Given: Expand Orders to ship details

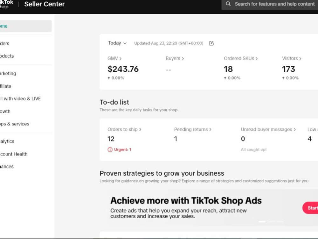Looking at the screenshot, I should pyautogui.click(x=124, y=129).
